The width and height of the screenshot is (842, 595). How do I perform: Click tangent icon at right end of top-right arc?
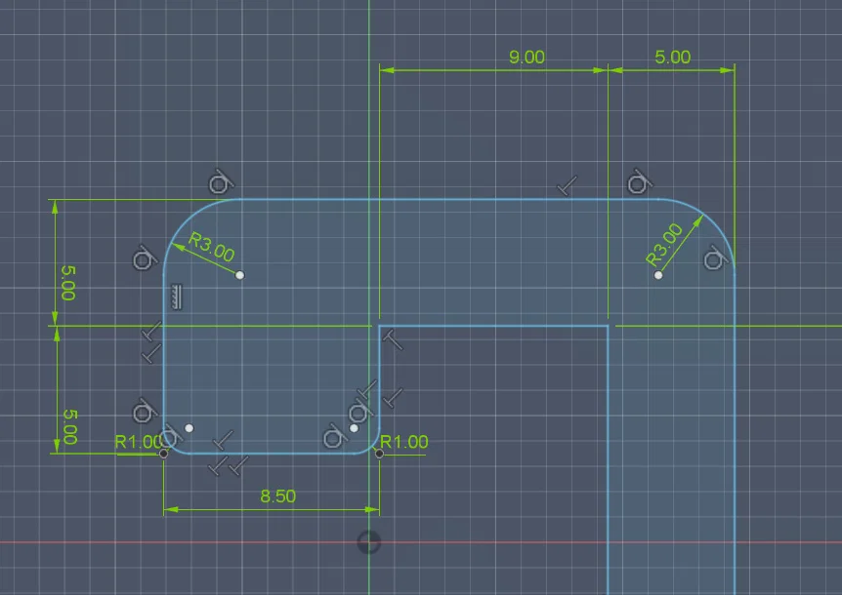coord(716,258)
